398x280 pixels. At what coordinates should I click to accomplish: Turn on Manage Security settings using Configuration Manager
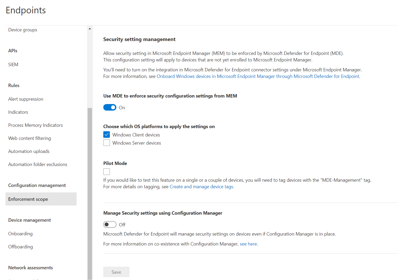(110, 224)
